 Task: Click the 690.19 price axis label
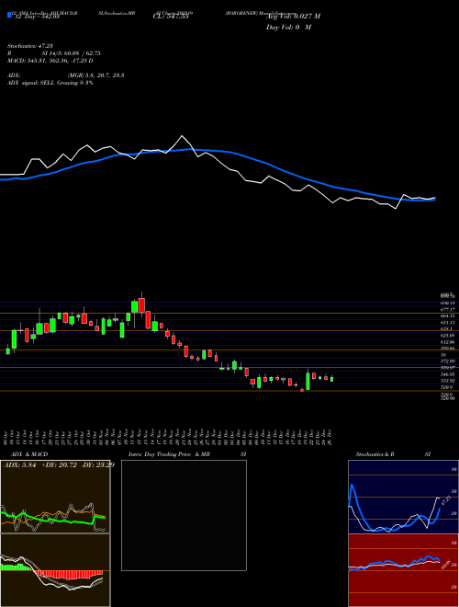[448, 303]
